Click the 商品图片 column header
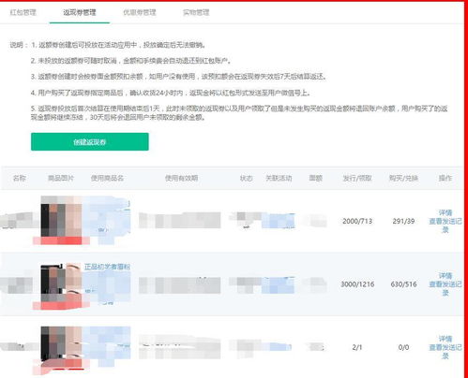Screen dimensions: 468x378 click(x=61, y=178)
